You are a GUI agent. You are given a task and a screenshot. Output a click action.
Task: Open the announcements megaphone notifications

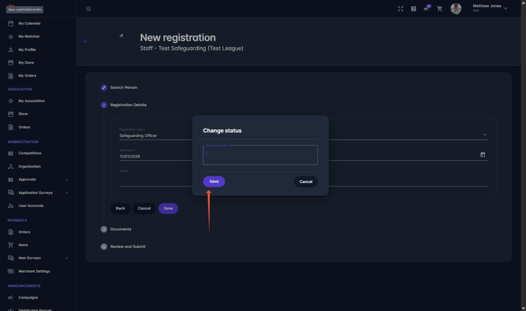426,8
